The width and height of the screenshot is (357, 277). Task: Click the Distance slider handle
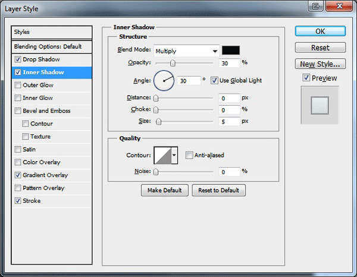156,98
